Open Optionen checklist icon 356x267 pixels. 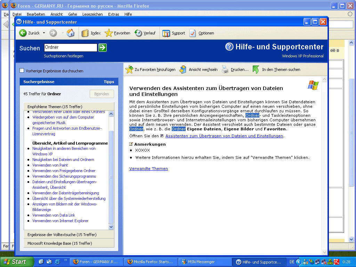pyautogui.click(x=193, y=33)
